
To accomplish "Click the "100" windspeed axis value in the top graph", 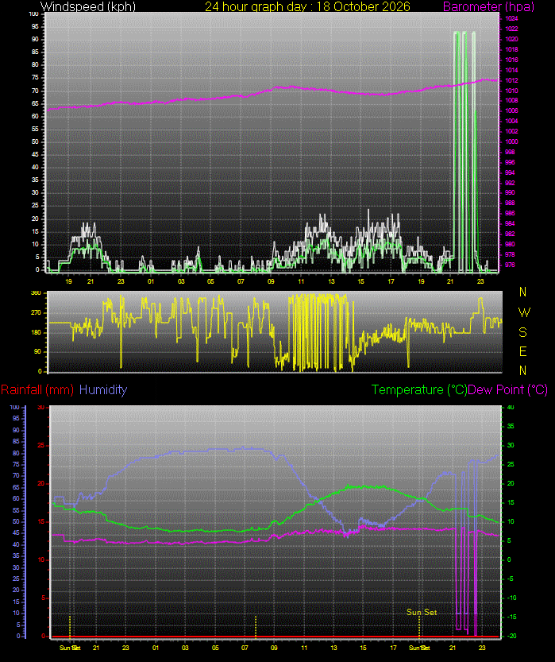I will point(33,14).
